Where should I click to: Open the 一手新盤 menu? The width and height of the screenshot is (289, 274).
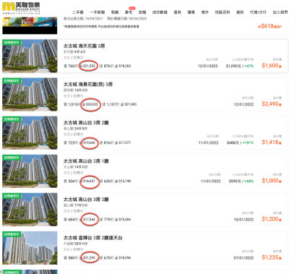(x=98, y=12)
